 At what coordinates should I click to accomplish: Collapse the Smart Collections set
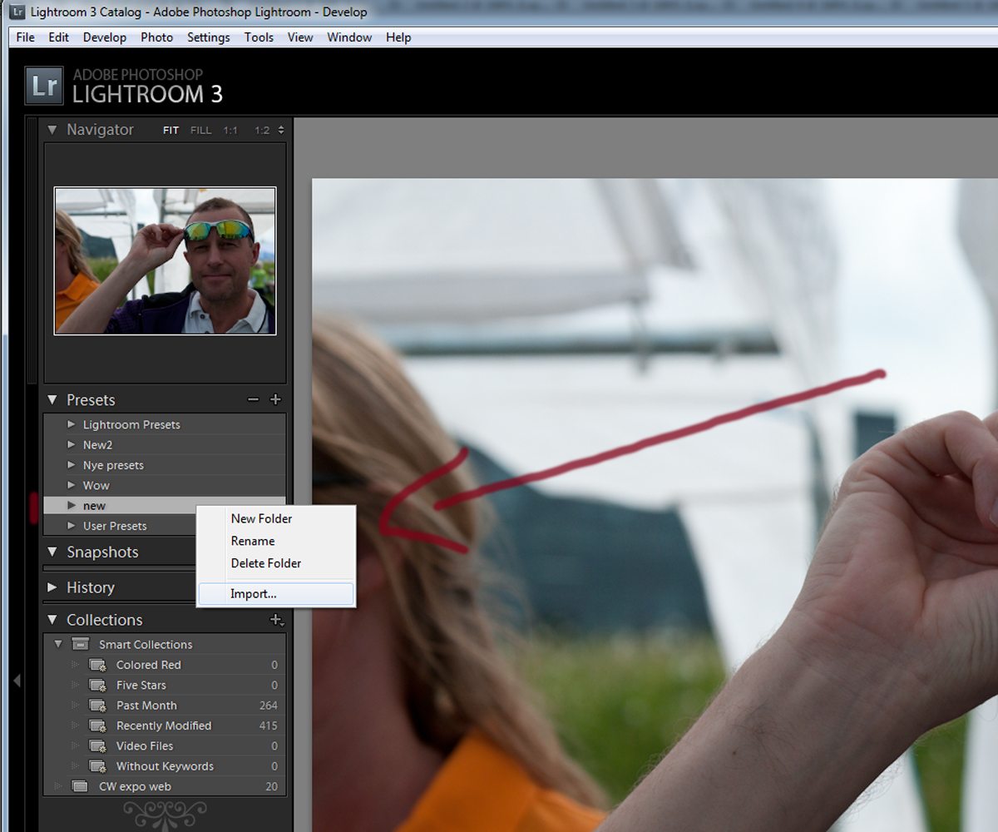tap(58, 645)
